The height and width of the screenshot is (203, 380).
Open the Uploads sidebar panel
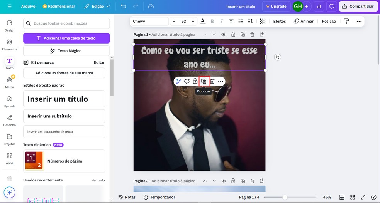(9, 102)
